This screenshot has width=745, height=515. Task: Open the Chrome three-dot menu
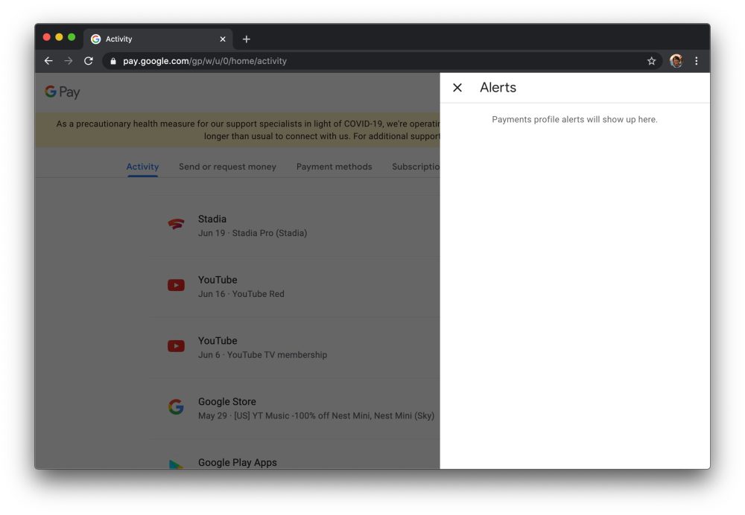click(697, 61)
